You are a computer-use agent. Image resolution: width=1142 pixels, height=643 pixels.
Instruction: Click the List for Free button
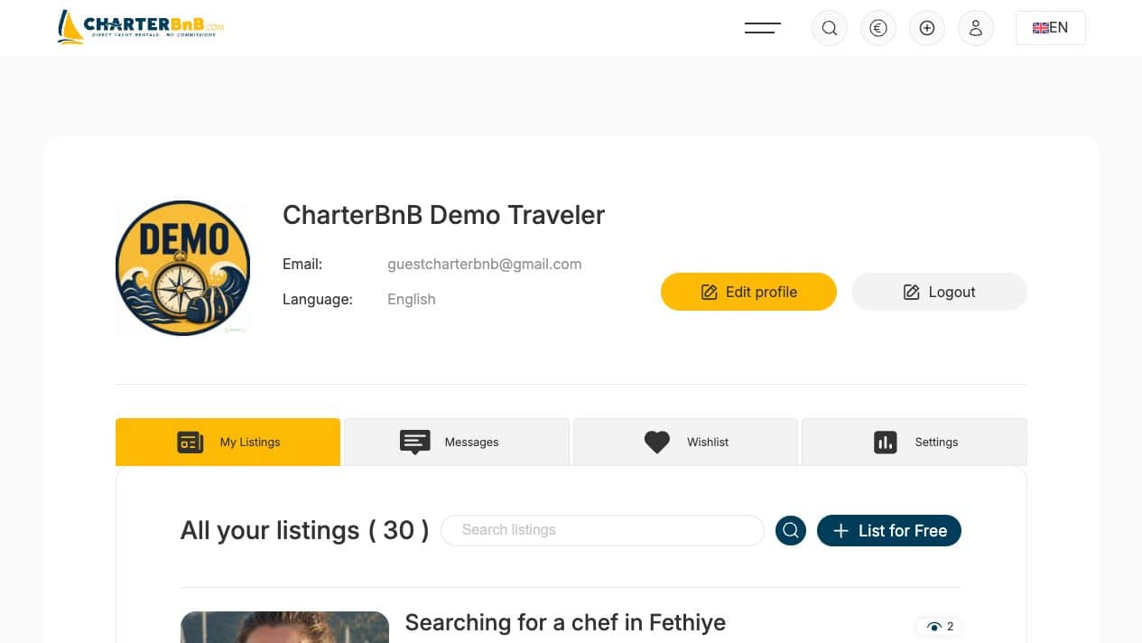click(889, 530)
